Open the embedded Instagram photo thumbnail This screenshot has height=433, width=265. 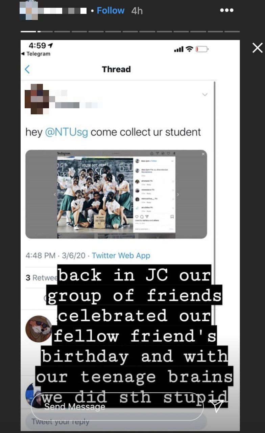[x=116, y=194]
